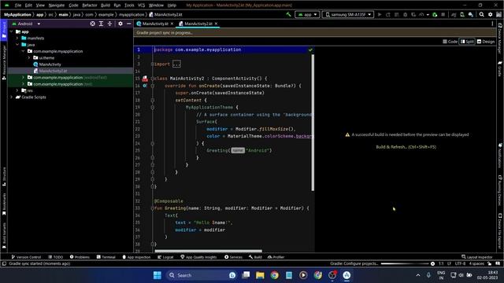Screen dimensions: 504x283
Task: Open the Layout Inspector tool window
Action: [477, 257]
